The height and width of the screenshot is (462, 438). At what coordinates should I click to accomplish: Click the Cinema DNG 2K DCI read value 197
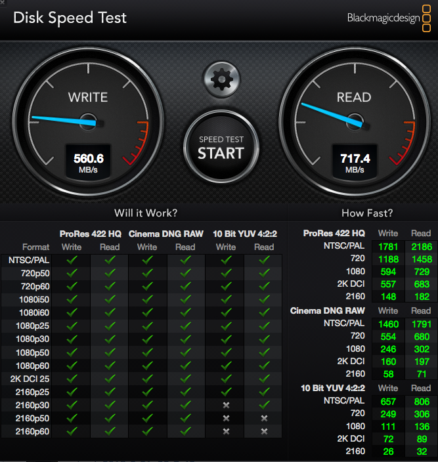pyautogui.click(x=422, y=362)
